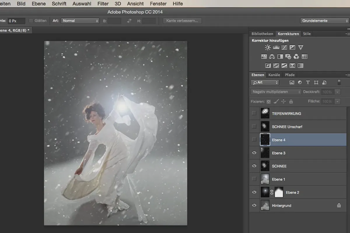Toggle the Glätten checkbox
This screenshot has width=350, height=233.
(31, 21)
